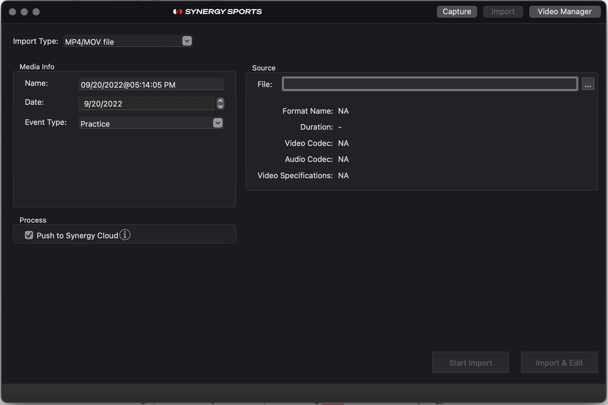
Task: Click the Video Codec label
Action: [x=309, y=143]
